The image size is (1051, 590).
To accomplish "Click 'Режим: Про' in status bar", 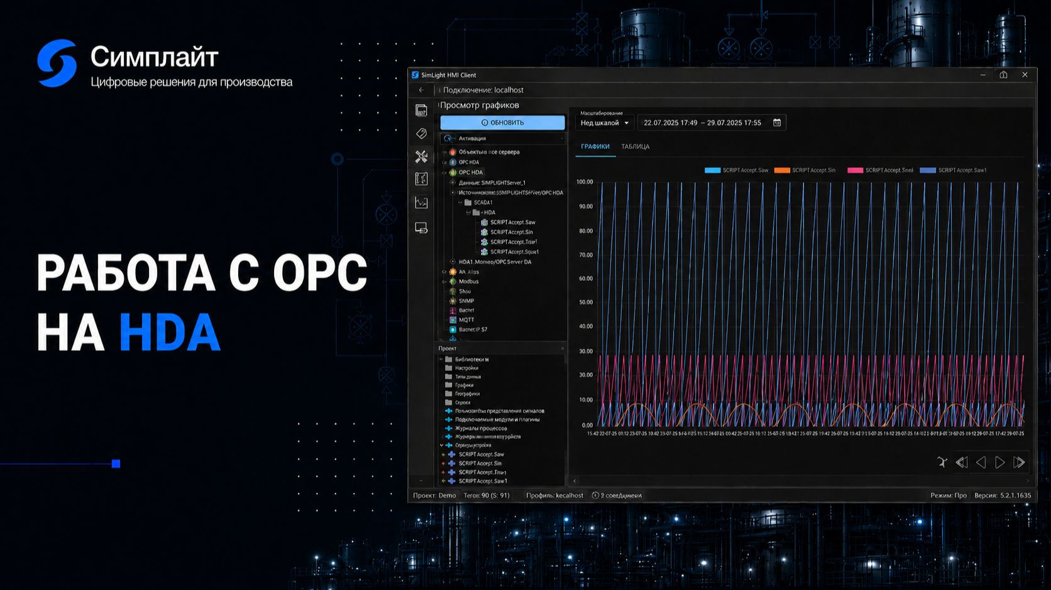I will tap(949, 495).
